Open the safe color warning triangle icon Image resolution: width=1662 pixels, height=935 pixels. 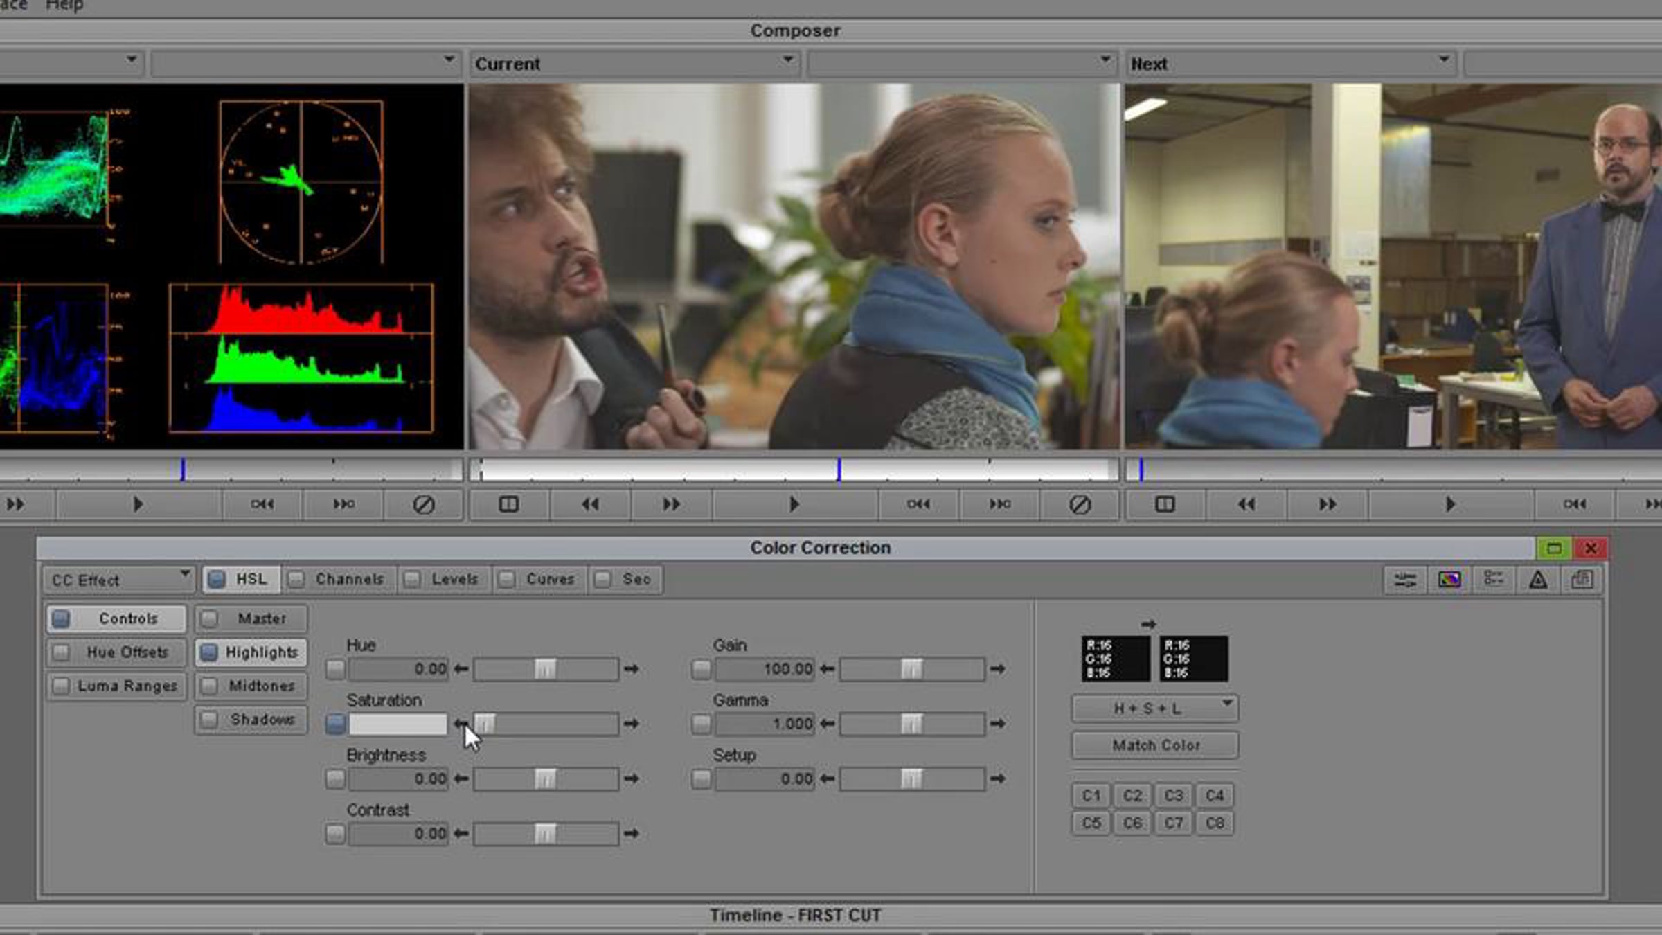1538,580
